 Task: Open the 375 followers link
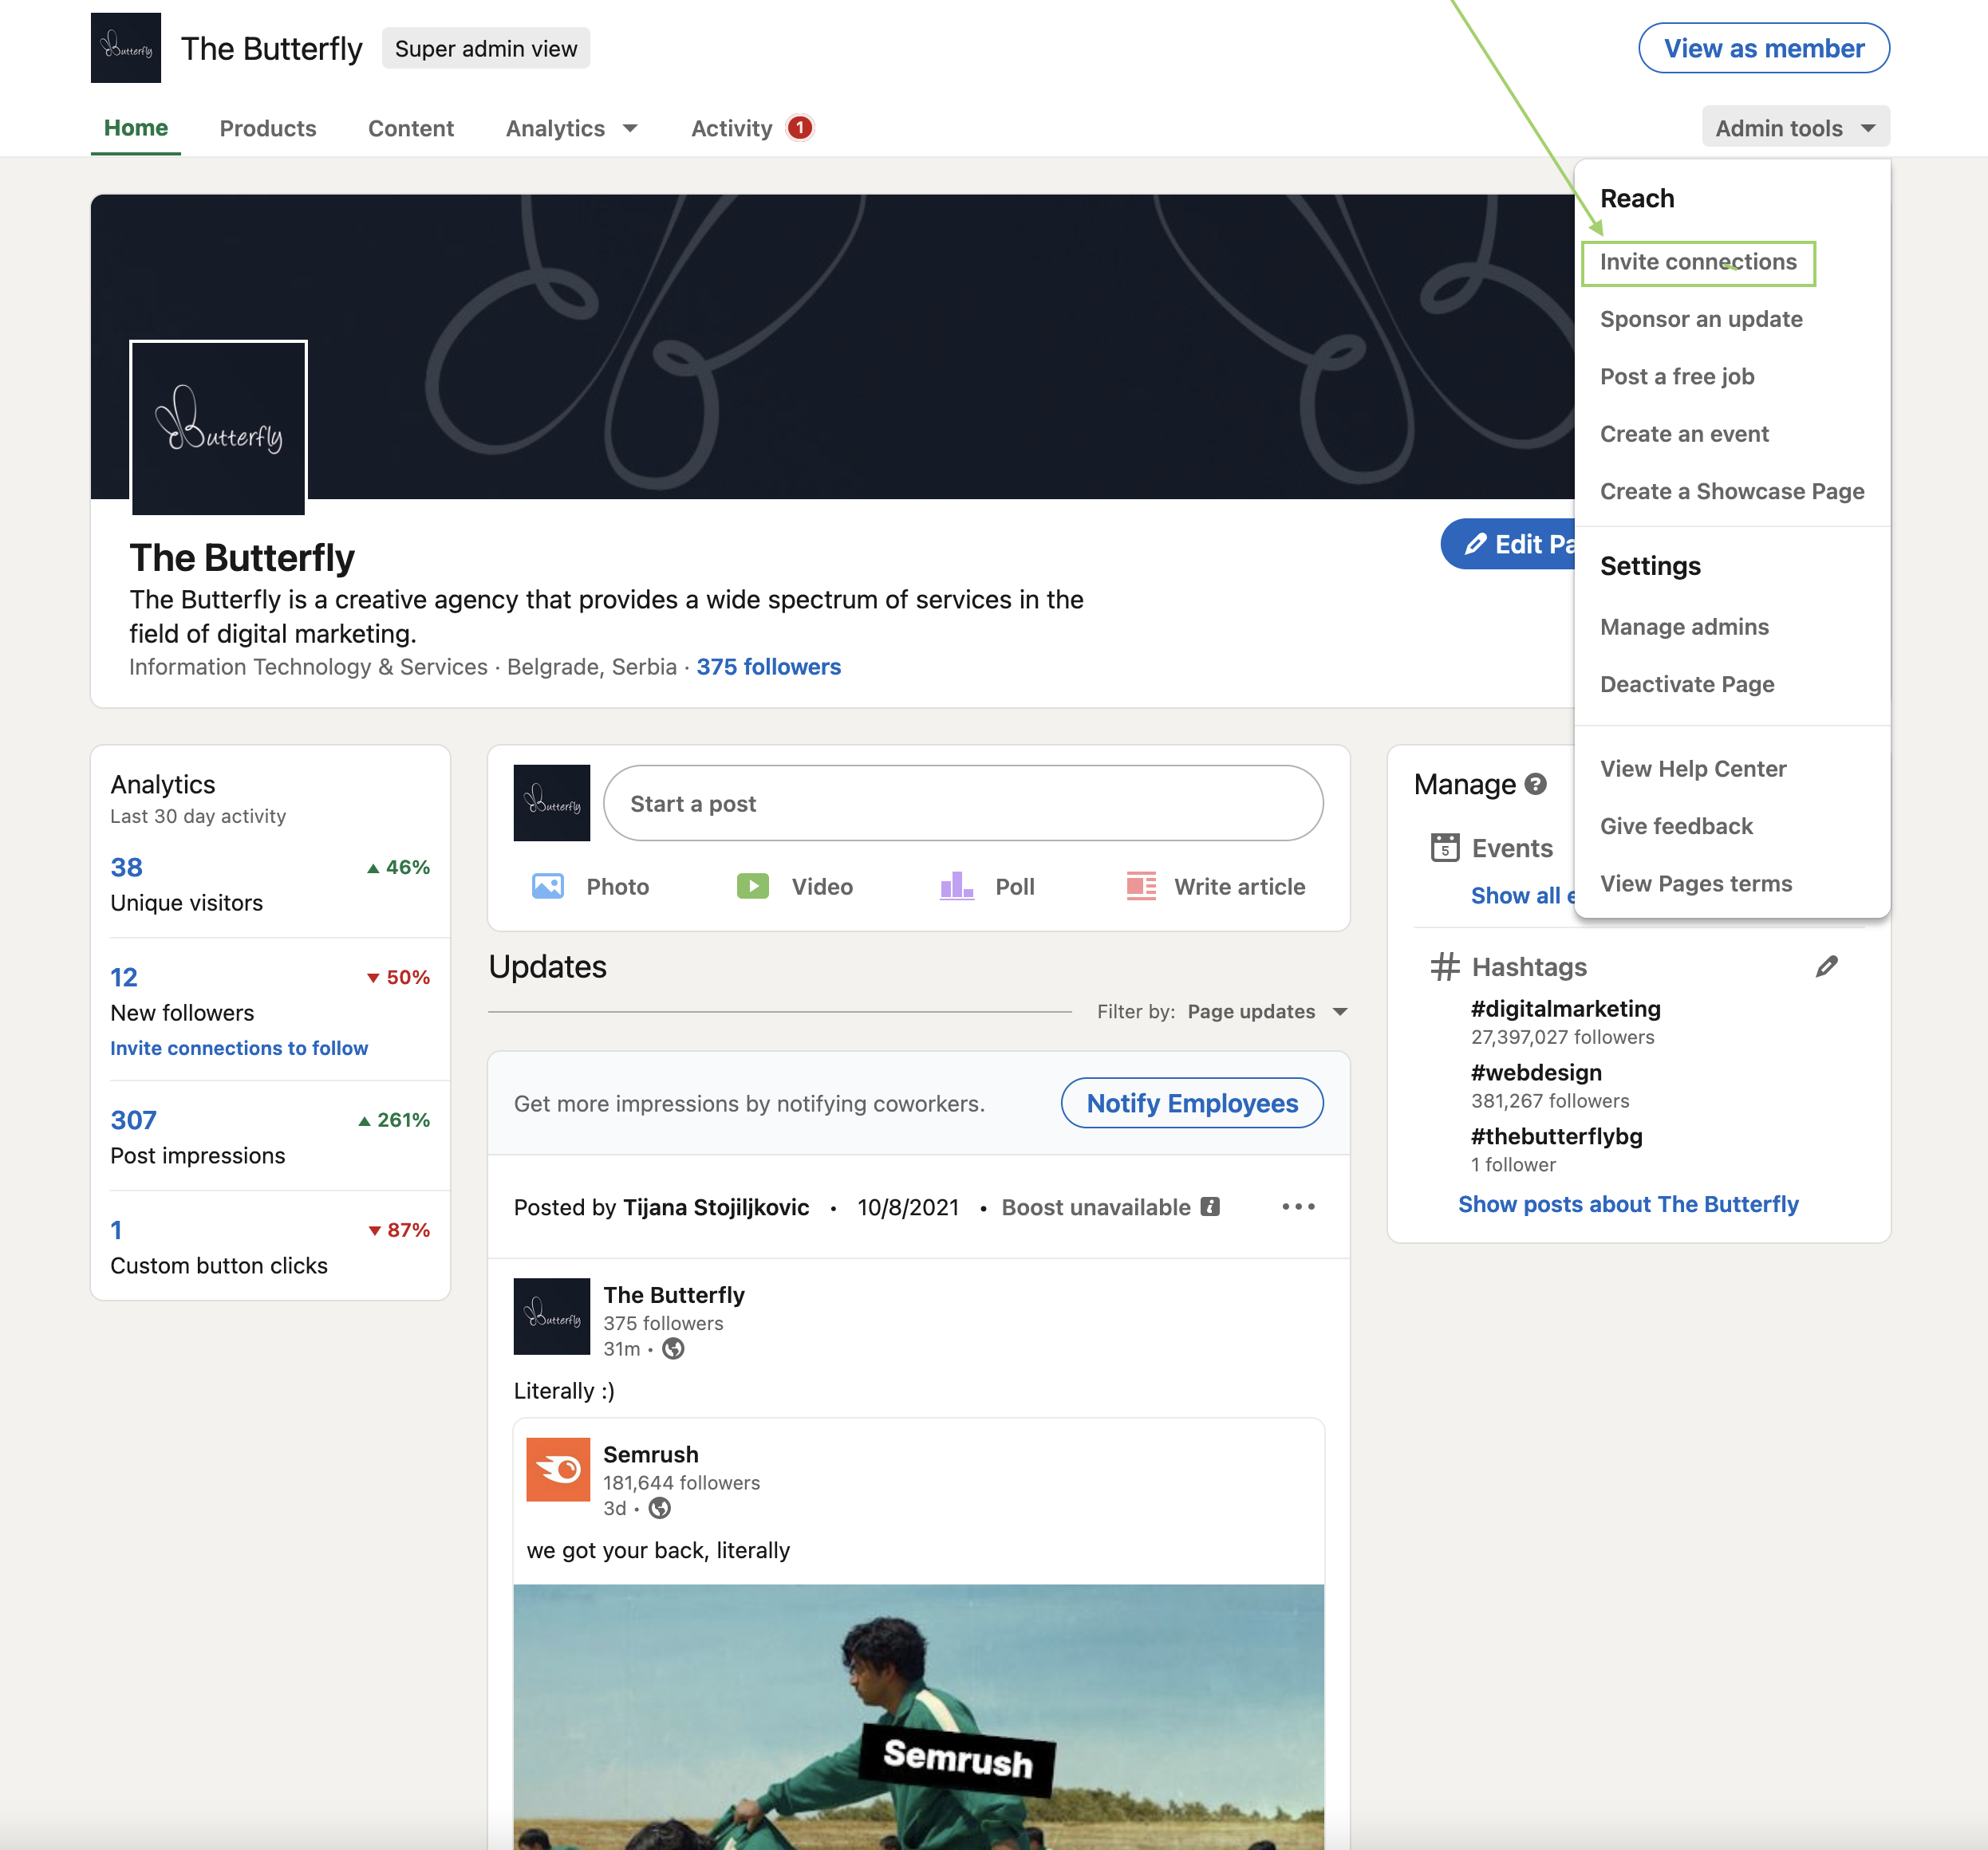(768, 667)
